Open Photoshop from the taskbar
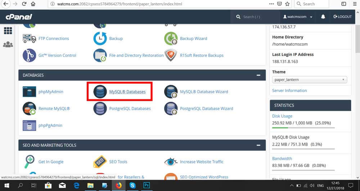 pyautogui.click(x=147, y=185)
